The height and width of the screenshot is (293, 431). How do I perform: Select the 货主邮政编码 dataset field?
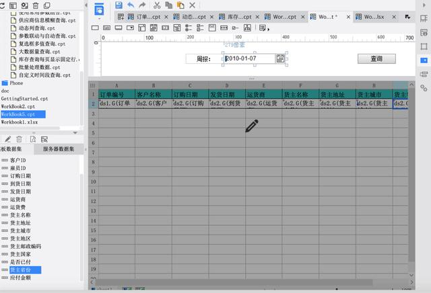pyautogui.click(x=26, y=247)
